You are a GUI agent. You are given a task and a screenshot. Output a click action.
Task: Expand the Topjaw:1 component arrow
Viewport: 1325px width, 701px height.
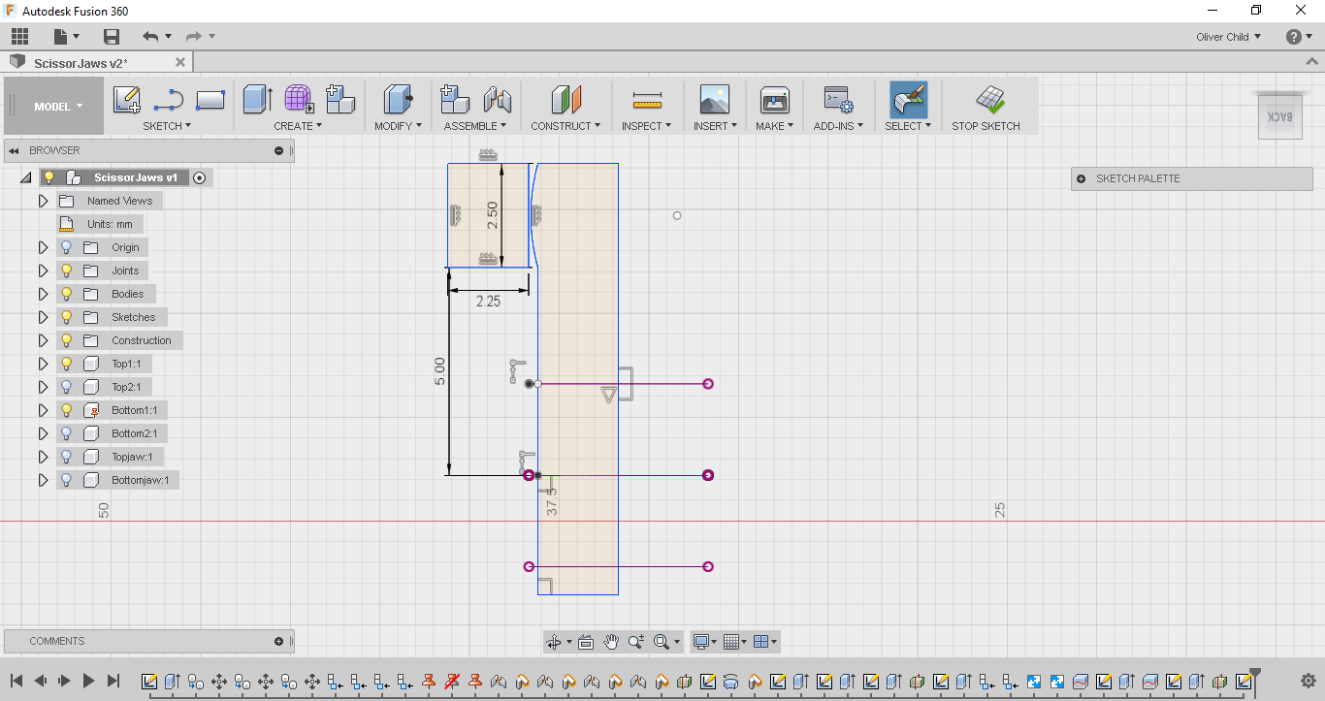tap(43, 457)
